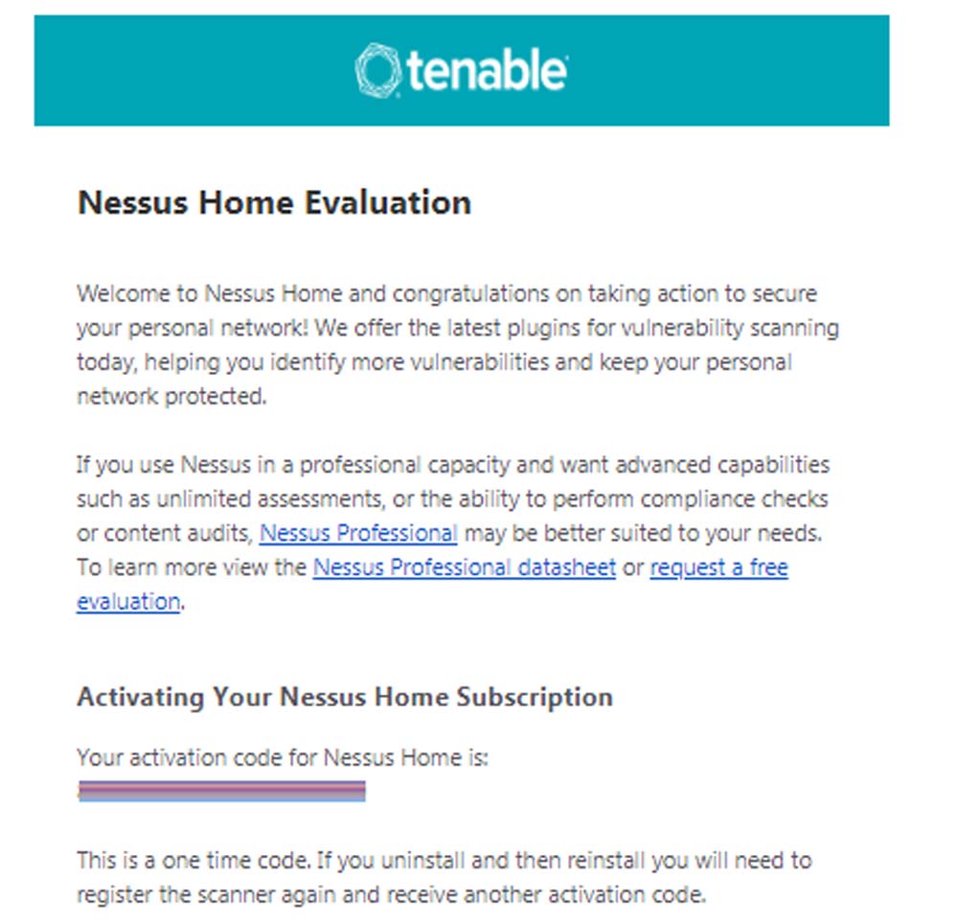Click the tenable wordmark in the banner
The image size is (958, 924).
(x=487, y=71)
